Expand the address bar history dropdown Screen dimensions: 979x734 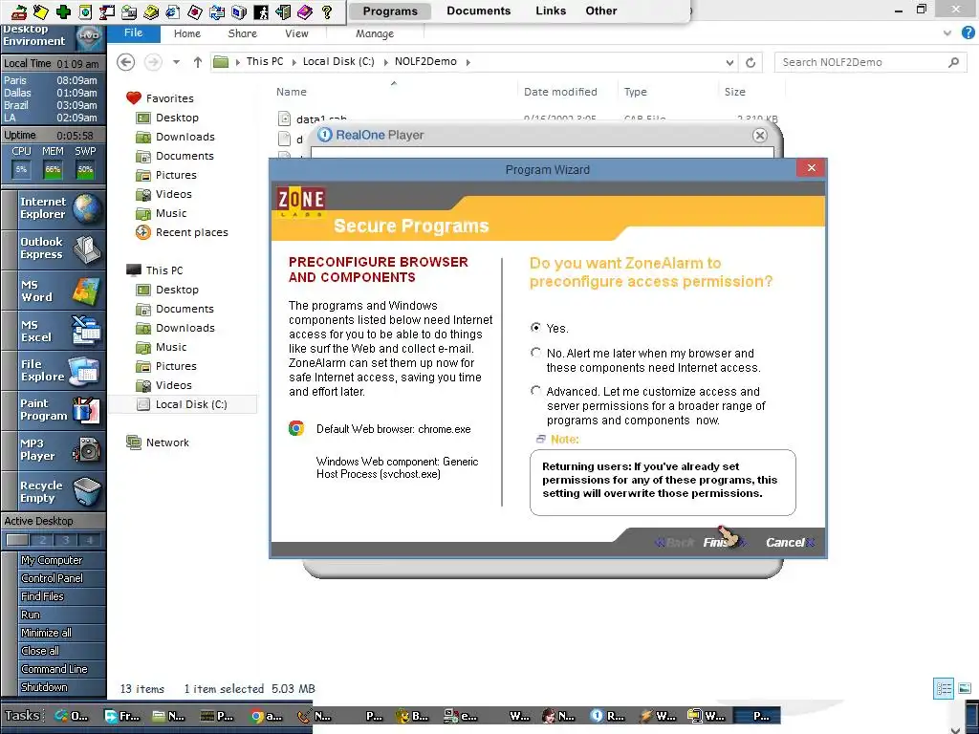point(729,62)
